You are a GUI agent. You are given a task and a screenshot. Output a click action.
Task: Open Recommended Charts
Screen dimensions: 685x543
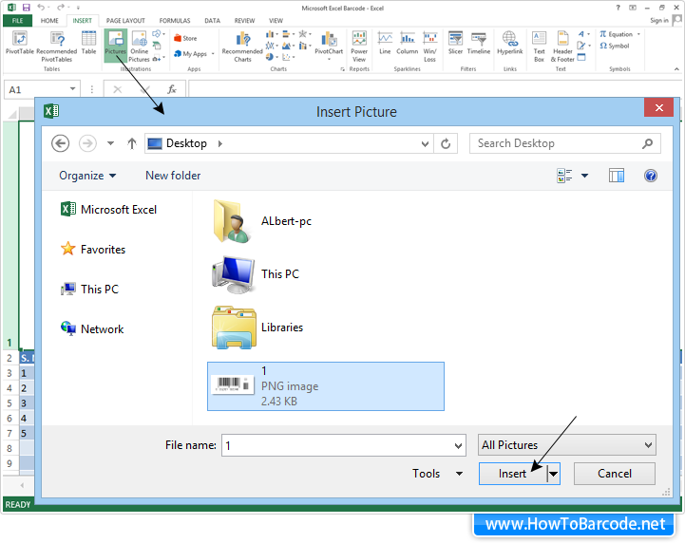[242, 47]
